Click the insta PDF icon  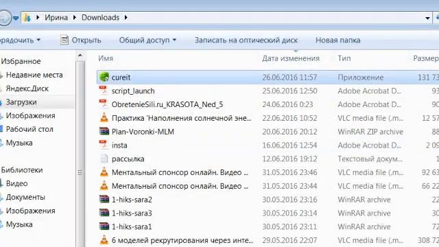point(104,145)
